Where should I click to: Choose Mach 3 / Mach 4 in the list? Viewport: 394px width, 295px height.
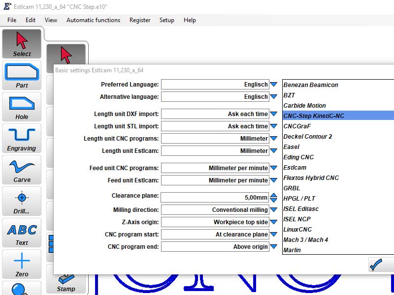[305, 240]
